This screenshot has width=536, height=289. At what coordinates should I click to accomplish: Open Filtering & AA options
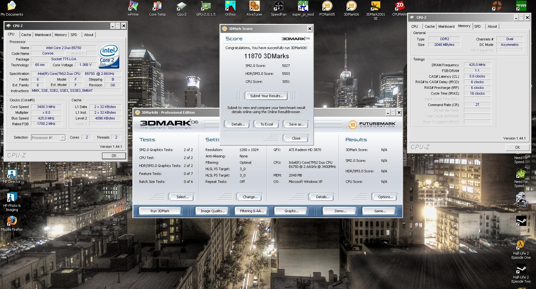(x=252, y=211)
